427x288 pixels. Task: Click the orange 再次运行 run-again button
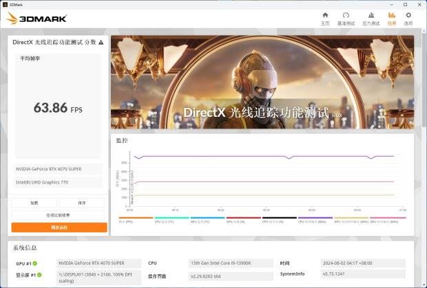(59, 228)
